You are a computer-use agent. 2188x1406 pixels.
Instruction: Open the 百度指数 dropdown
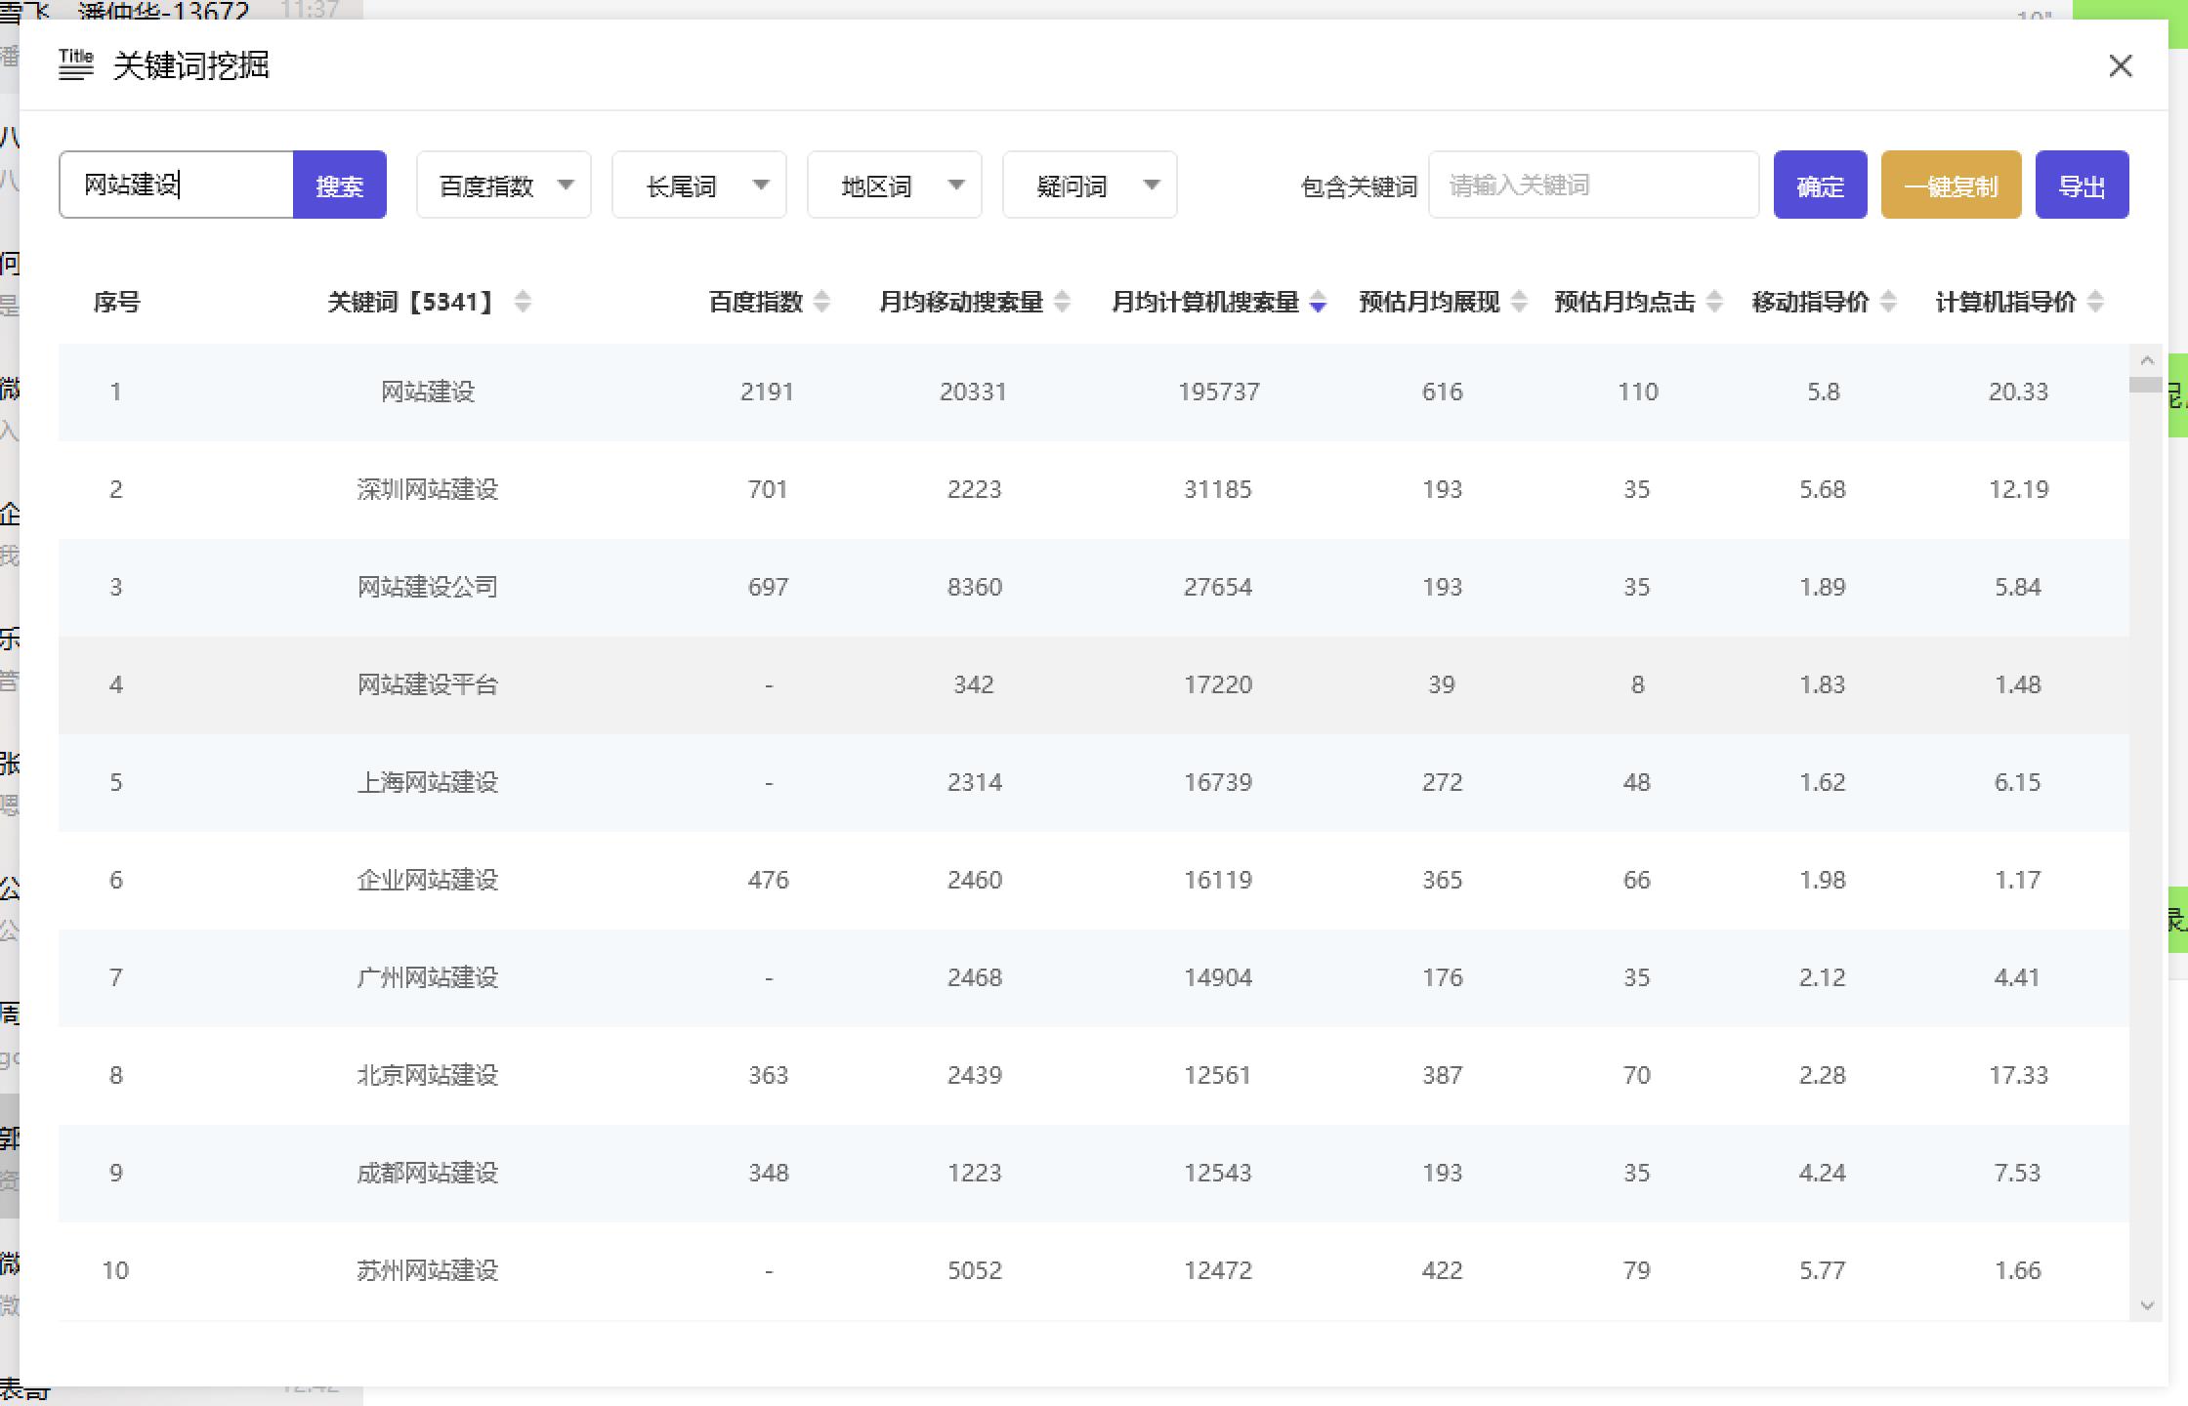(504, 186)
